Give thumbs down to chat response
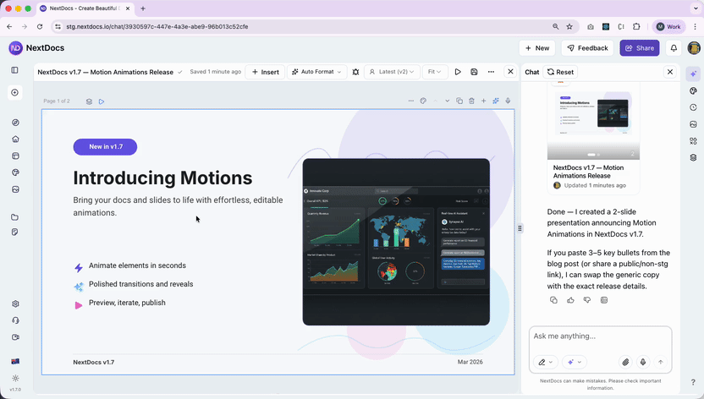Viewport: 704px width, 399px height. (x=587, y=300)
